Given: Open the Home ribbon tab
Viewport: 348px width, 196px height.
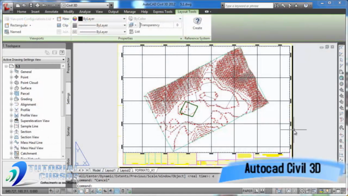Looking at the screenshot, I should click(22, 11).
